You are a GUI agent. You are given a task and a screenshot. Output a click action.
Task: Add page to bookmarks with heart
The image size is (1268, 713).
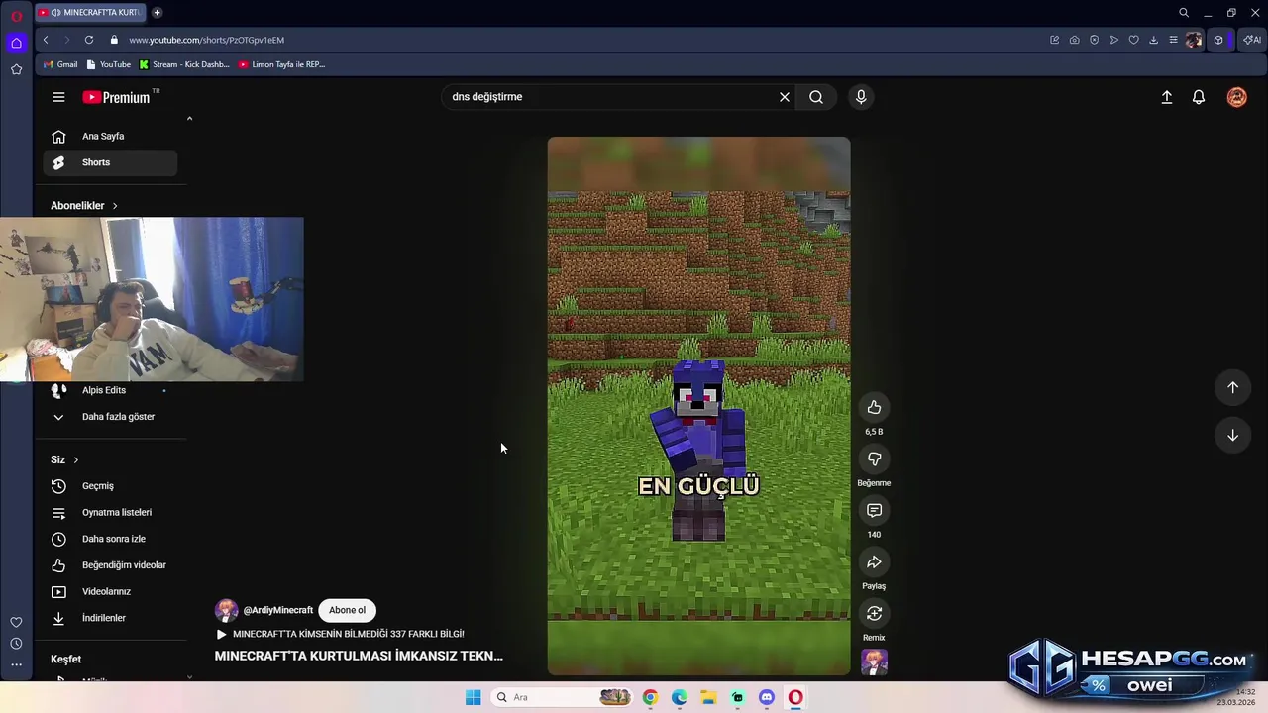[x=1133, y=40]
